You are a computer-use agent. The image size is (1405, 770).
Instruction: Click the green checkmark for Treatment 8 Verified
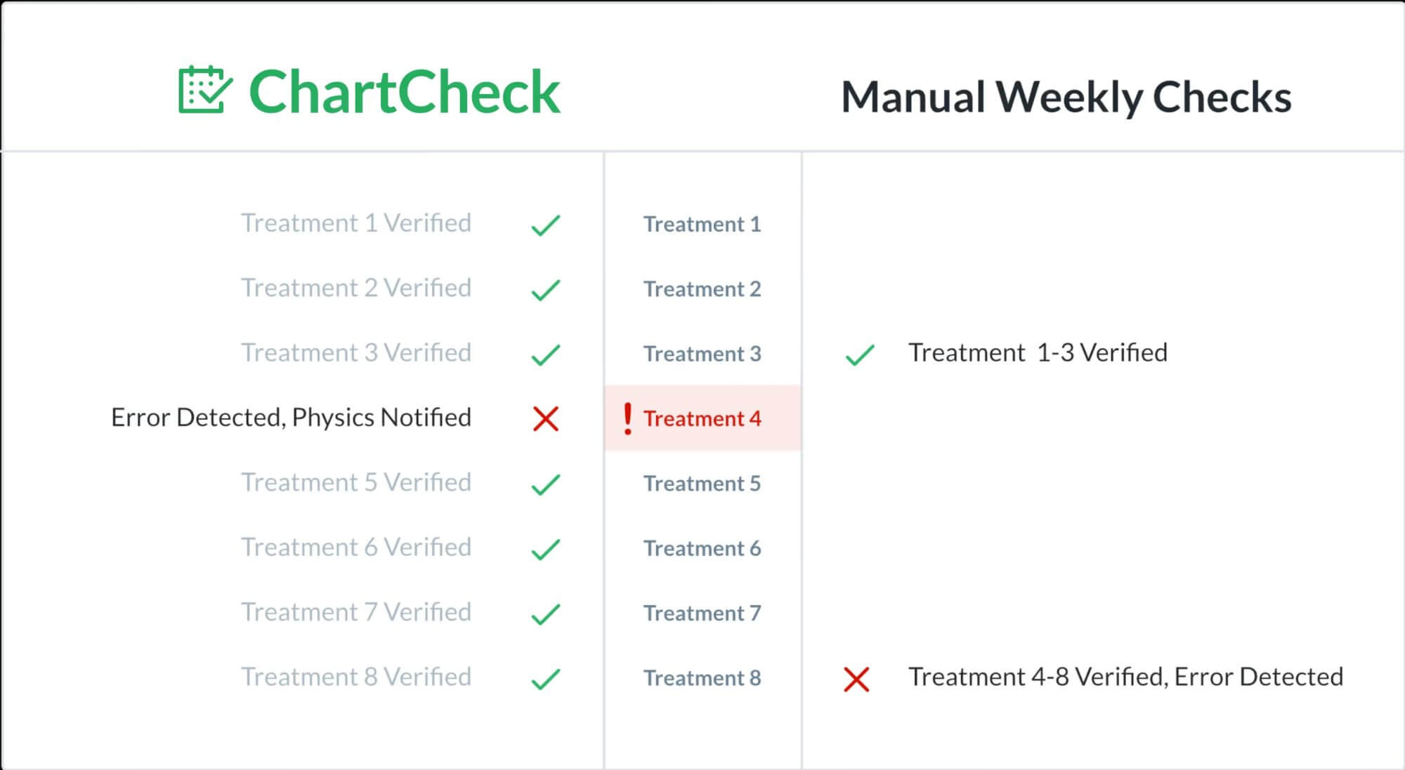[545, 679]
